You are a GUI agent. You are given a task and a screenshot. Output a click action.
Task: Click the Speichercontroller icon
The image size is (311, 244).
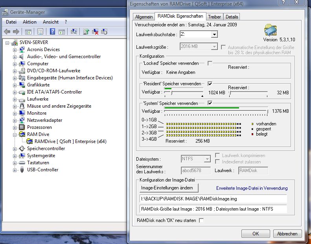click(22, 149)
